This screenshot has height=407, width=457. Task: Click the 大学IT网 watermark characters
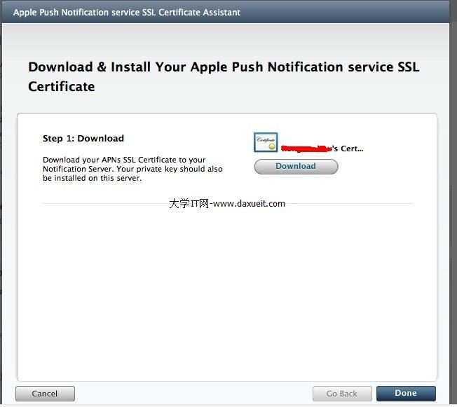click(189, 204)
